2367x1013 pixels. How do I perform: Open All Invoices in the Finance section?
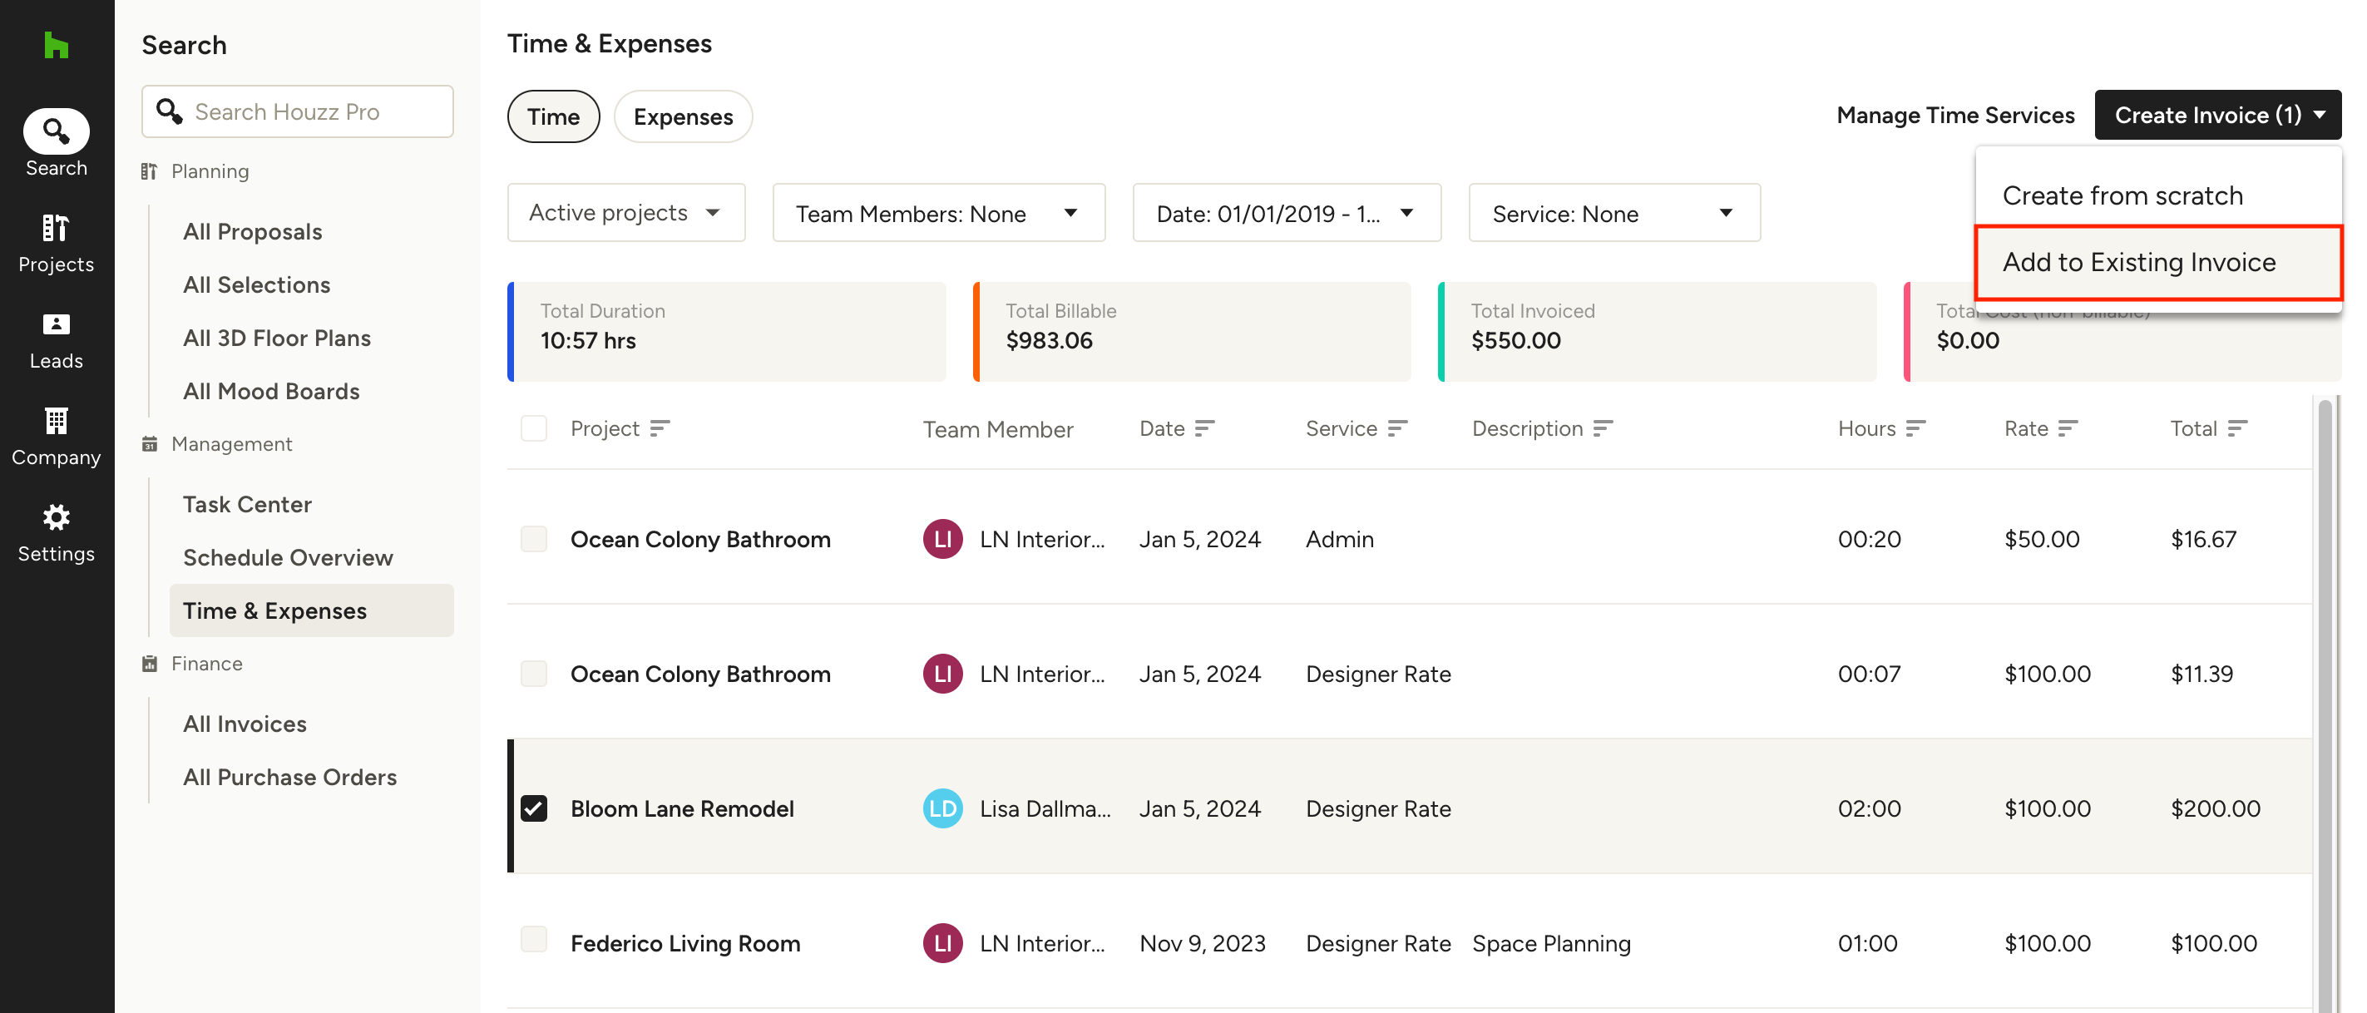point(245,724)
